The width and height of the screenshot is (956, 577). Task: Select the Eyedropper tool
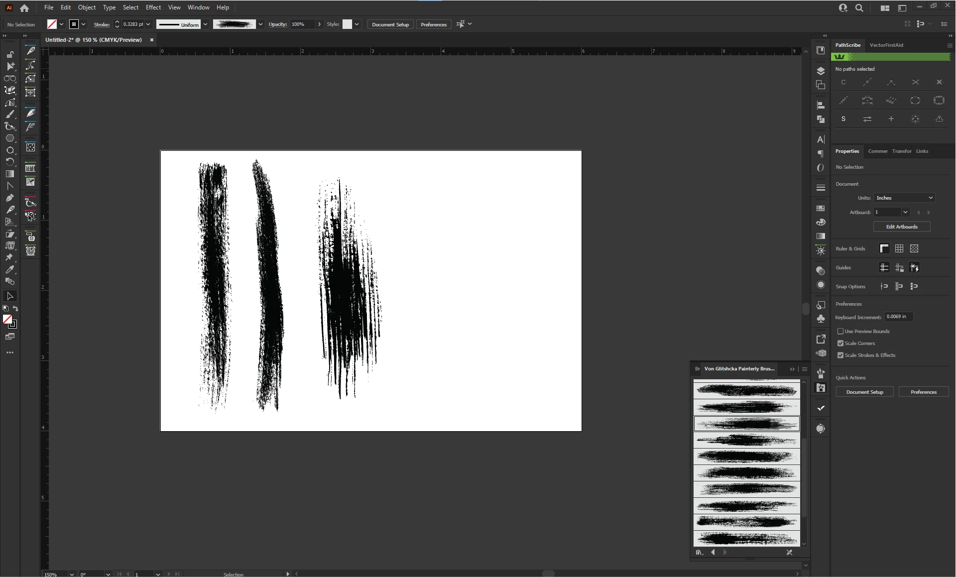click(x=10, y=269)
